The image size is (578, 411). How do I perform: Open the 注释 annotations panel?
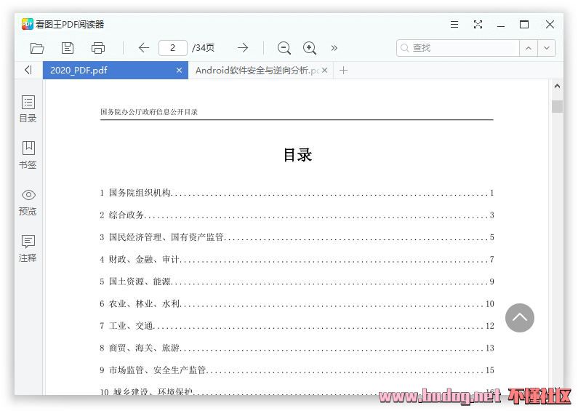(x=28, y=248)
